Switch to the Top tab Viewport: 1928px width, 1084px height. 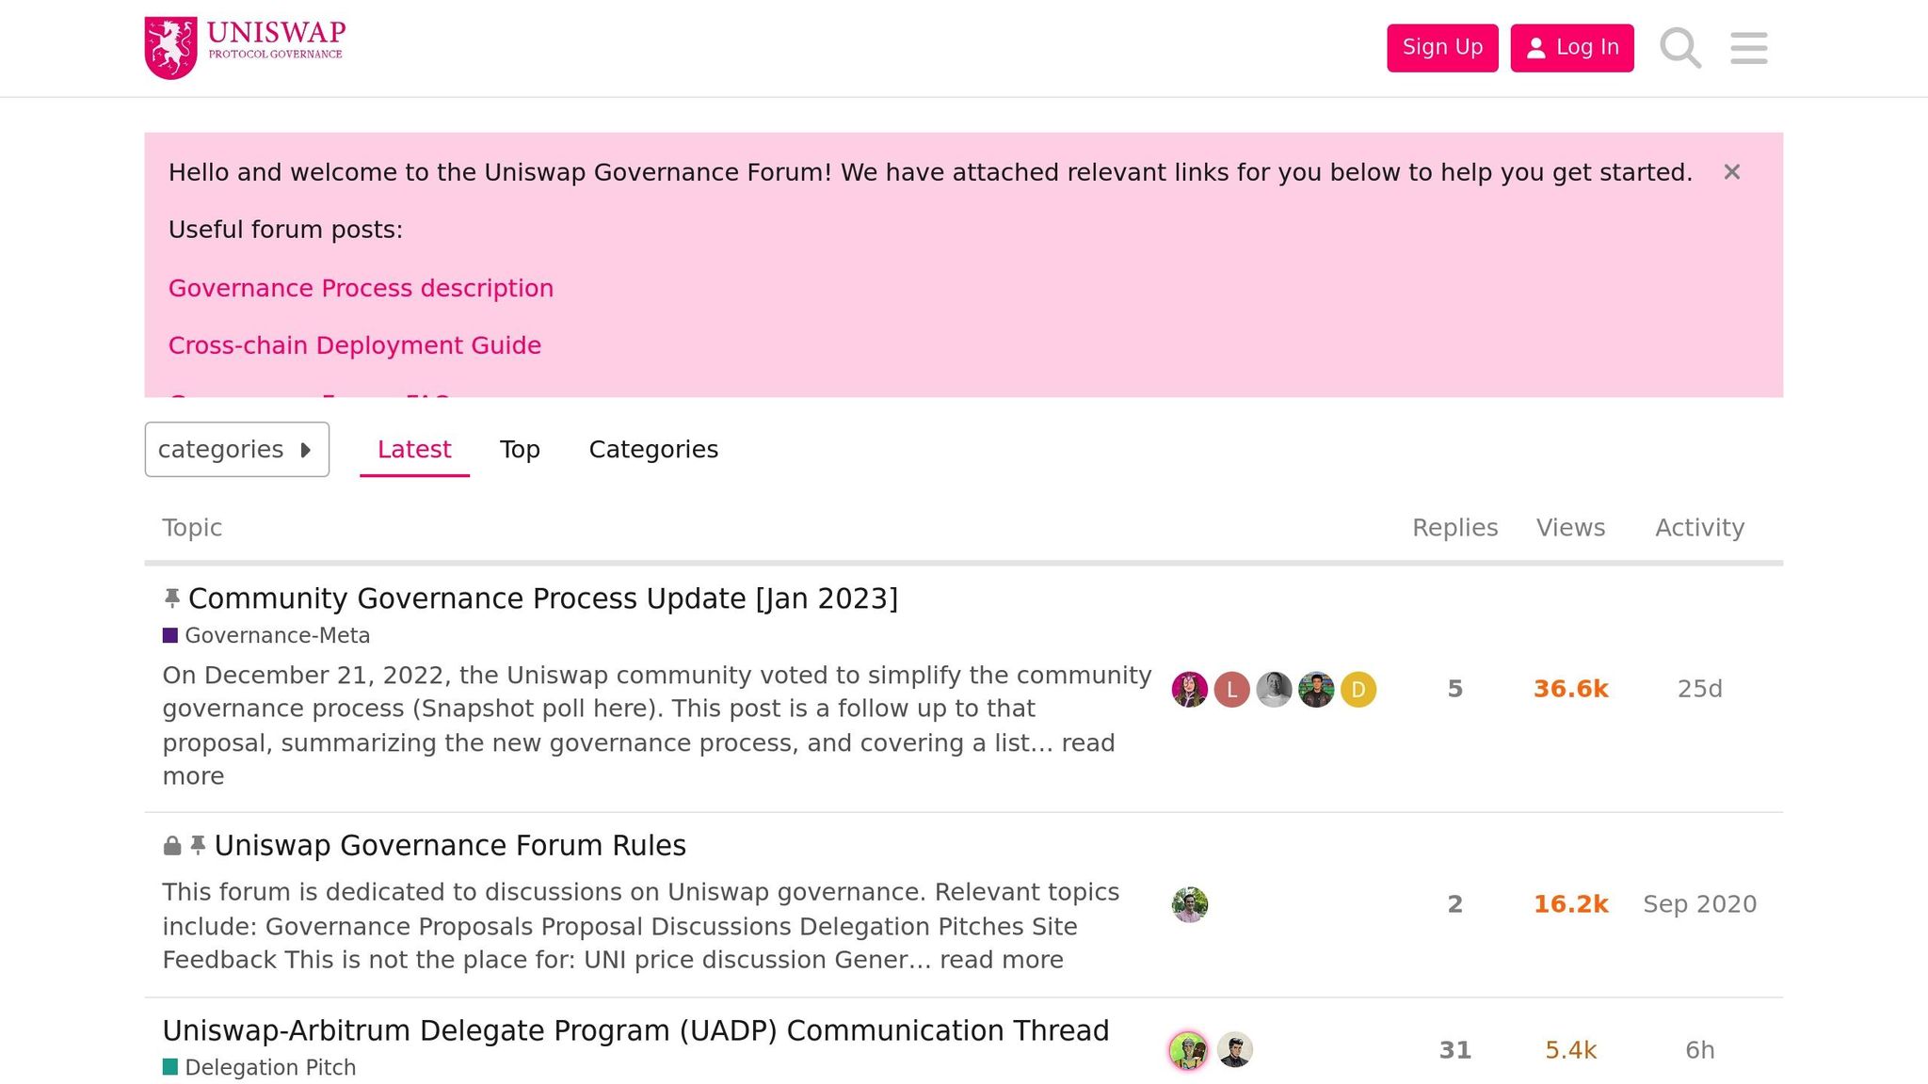(520, 449)
